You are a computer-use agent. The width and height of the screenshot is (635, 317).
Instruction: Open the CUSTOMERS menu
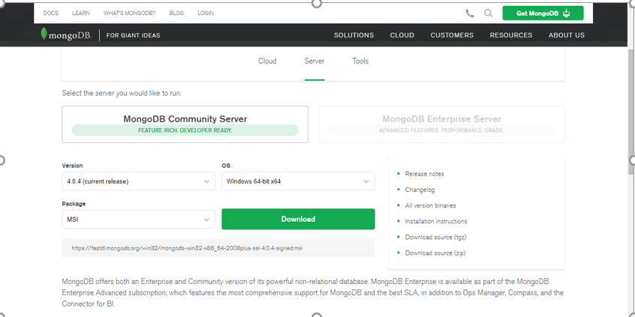click(452, 35)
